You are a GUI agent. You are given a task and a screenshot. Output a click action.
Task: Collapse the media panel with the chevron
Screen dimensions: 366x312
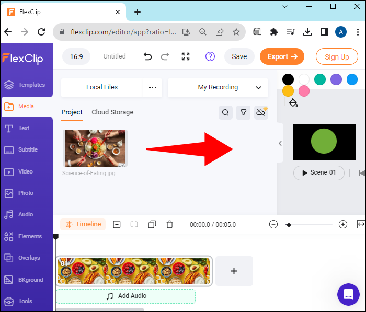280,143
